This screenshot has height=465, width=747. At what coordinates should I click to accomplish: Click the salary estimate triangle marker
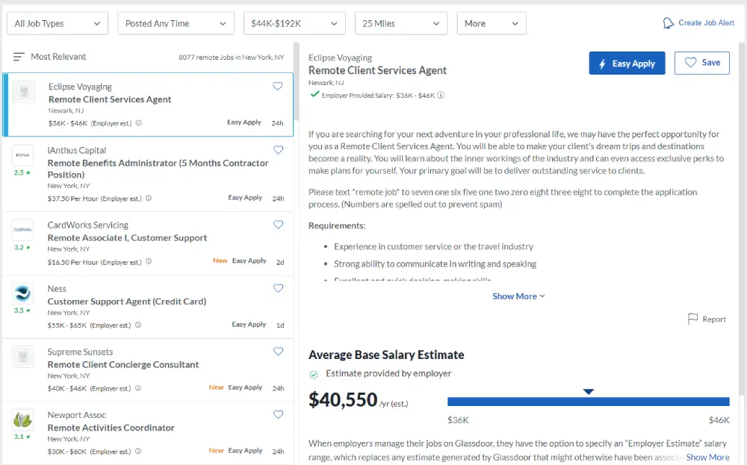point(589,392)
